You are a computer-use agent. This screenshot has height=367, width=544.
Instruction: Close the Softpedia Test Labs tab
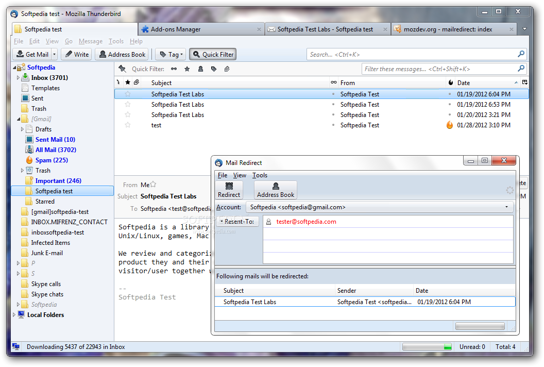(385, 29)
